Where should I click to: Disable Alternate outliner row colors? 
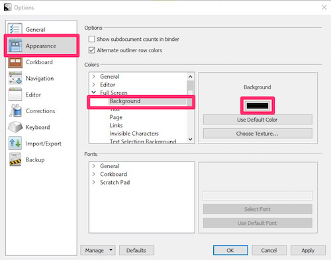pos(91,50)
